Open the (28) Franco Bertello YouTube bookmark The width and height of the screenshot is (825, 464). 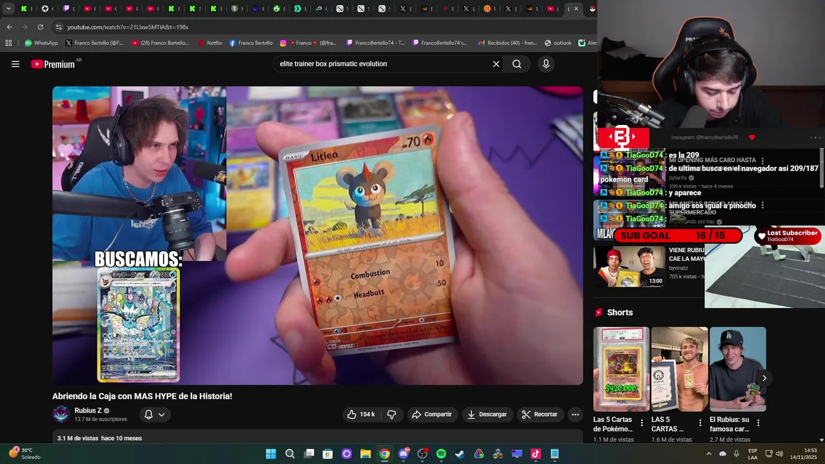click(x=160, y=43)
